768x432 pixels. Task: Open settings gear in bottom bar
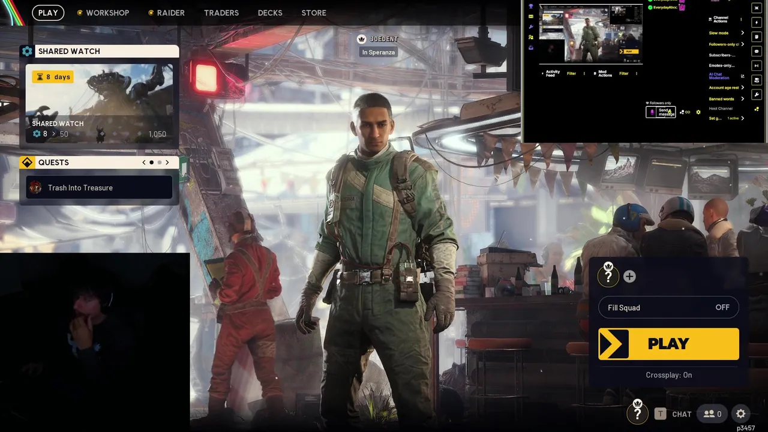741,414
